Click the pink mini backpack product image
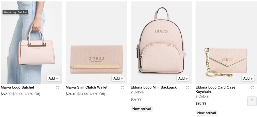This screenshot has height=117, width=257. pos(161,43)
